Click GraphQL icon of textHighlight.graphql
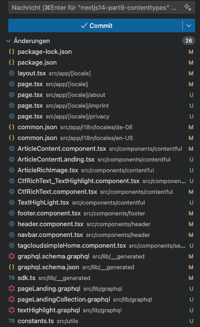This screenshot has width=200, height=327. [x=12, y=310]
